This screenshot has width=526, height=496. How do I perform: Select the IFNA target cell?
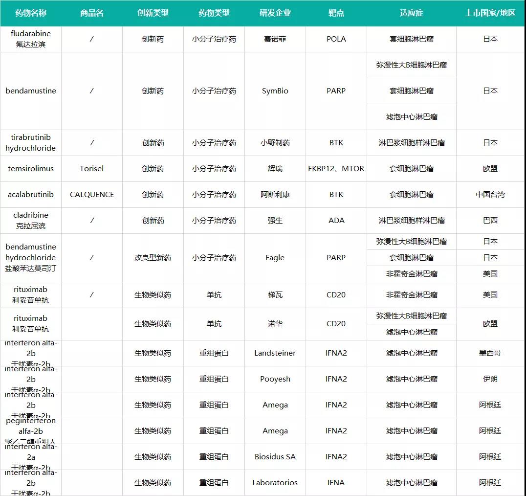[336, 483]
